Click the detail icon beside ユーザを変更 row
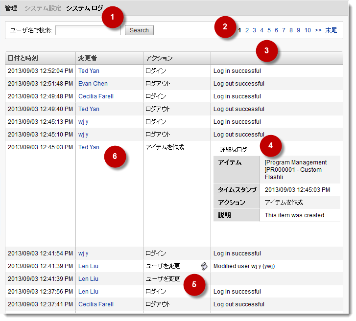The image size is (356, 321). coord(204,266)
